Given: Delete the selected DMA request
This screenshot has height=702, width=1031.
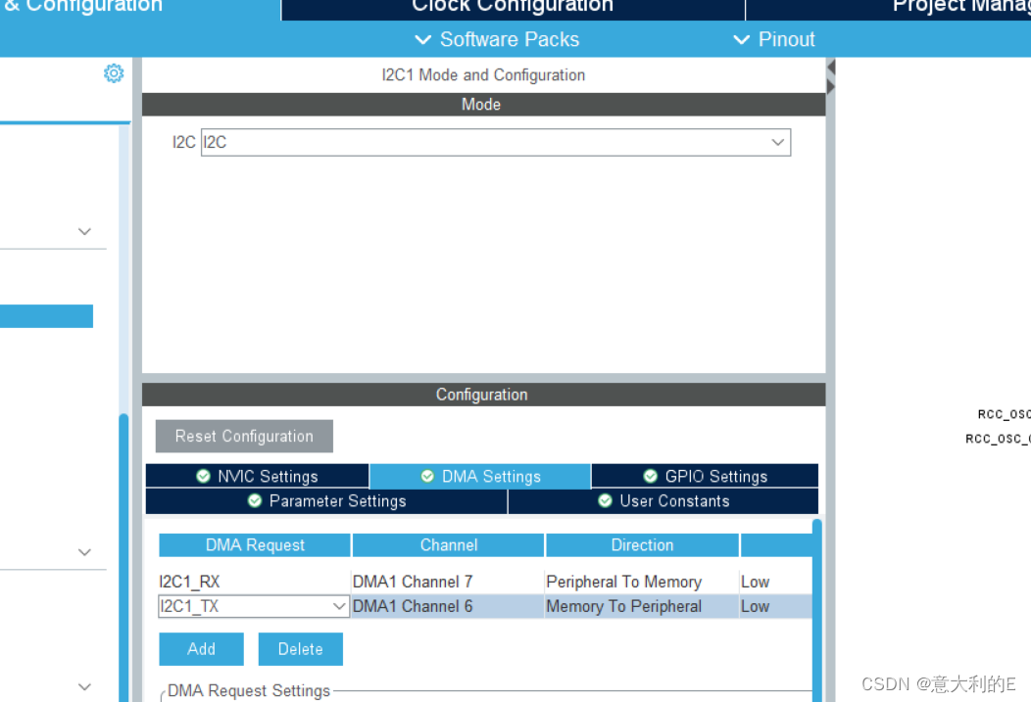Looking at the screenshot, I should pyautogui.click(x=300, y=648).
